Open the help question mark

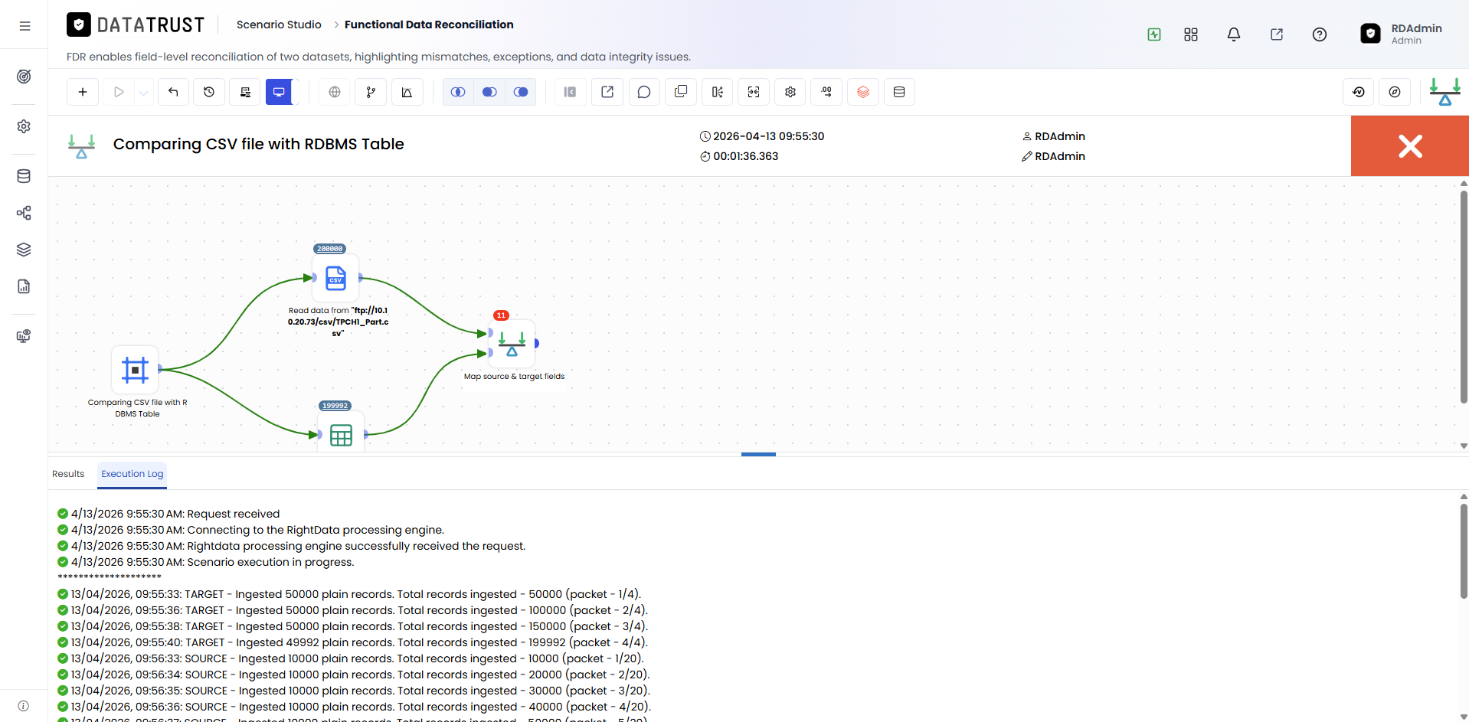[x=1320, y=34]
